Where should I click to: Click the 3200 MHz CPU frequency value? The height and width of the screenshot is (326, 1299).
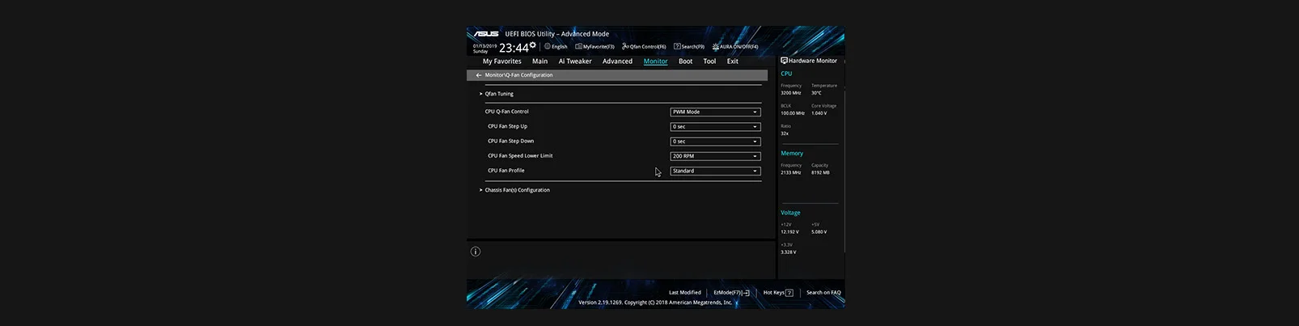click(791, 93)
